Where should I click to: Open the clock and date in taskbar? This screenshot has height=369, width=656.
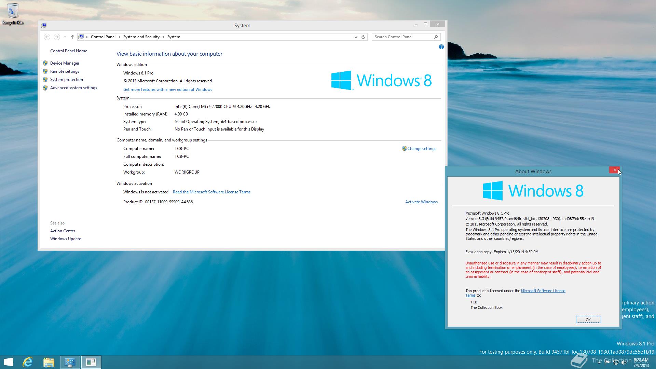click(641, 363)
